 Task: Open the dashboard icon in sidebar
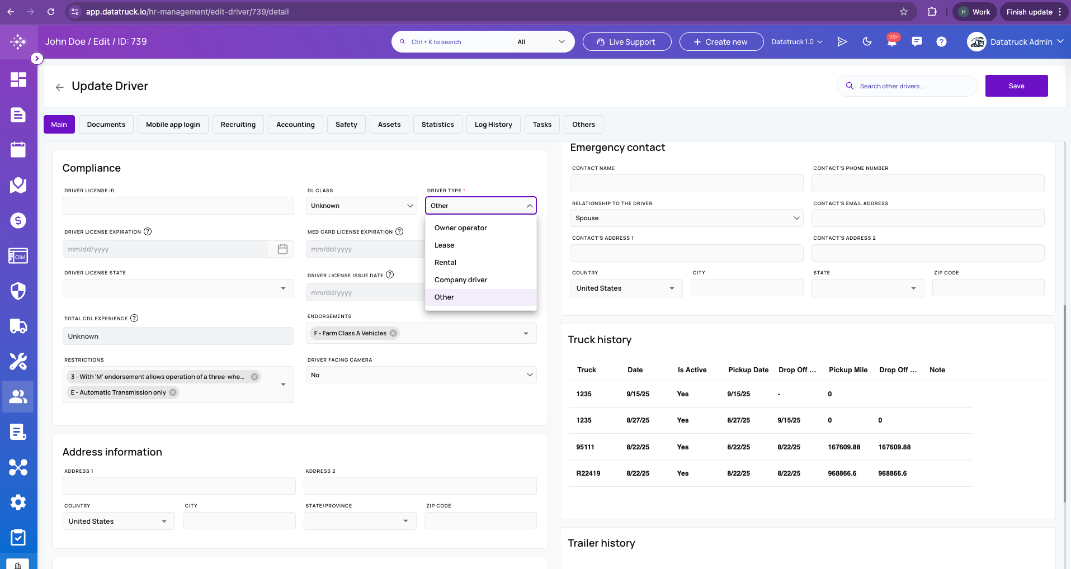click(18, 79)
